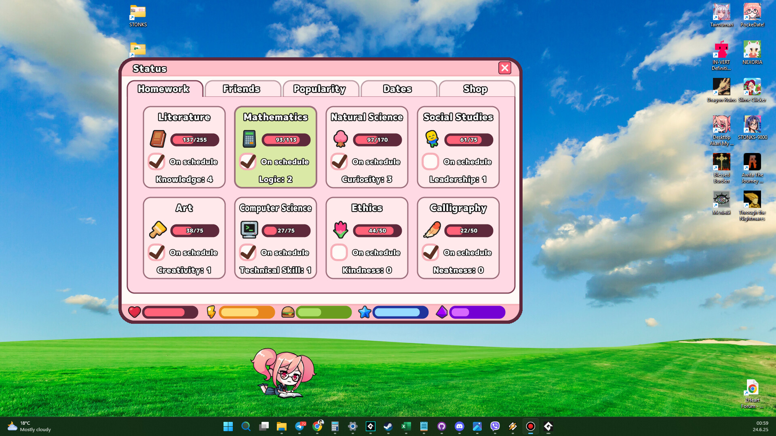Enable On schedule for Ethics
Viewport: 776px width, 436px height.
click(x=339, y=252)
